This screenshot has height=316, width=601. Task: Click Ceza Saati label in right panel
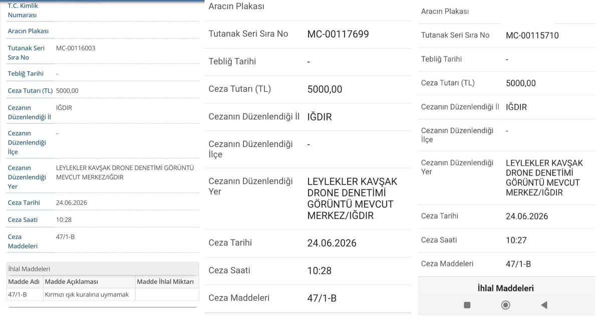pos(439,240)
